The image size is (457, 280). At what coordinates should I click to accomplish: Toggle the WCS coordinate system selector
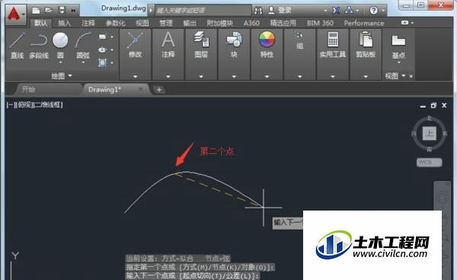point(429,162)
